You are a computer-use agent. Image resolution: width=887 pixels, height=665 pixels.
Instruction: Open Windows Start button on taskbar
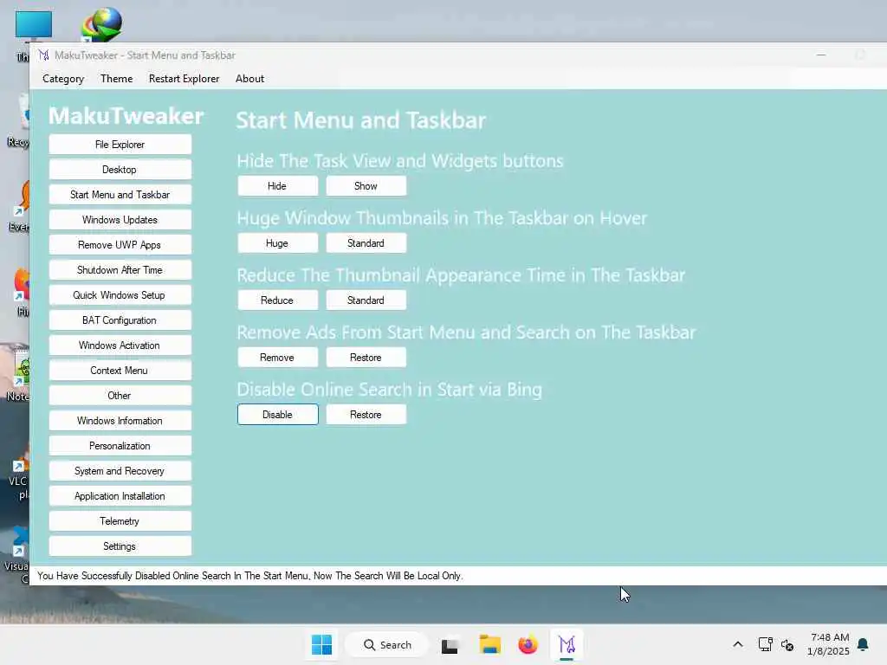(x=321, y=644)
